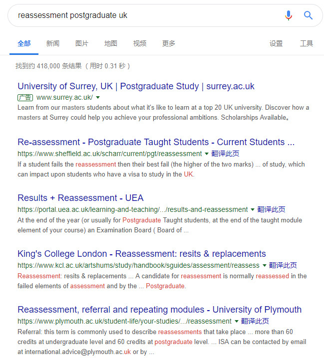324x358 pixels.
Task: Expand the arrow beside www.surrey.ac.uk
Action: tap(98, 98)
